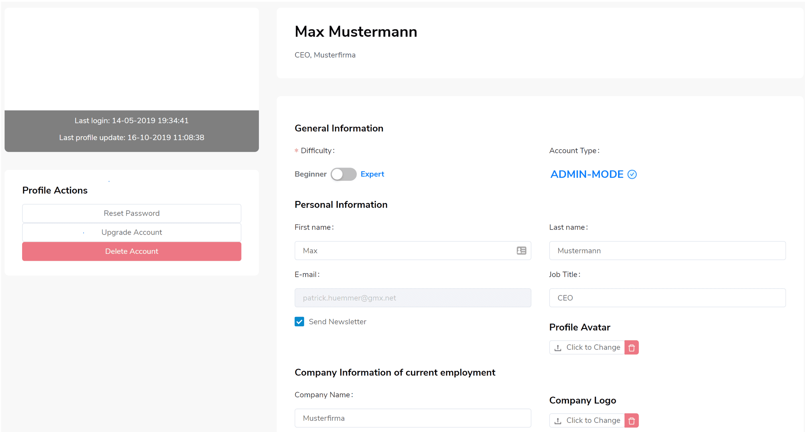The width and height of the screenshot is (805, 432).
Task: Click the Upgrade Account button
Action: click(x=132, y=232)
